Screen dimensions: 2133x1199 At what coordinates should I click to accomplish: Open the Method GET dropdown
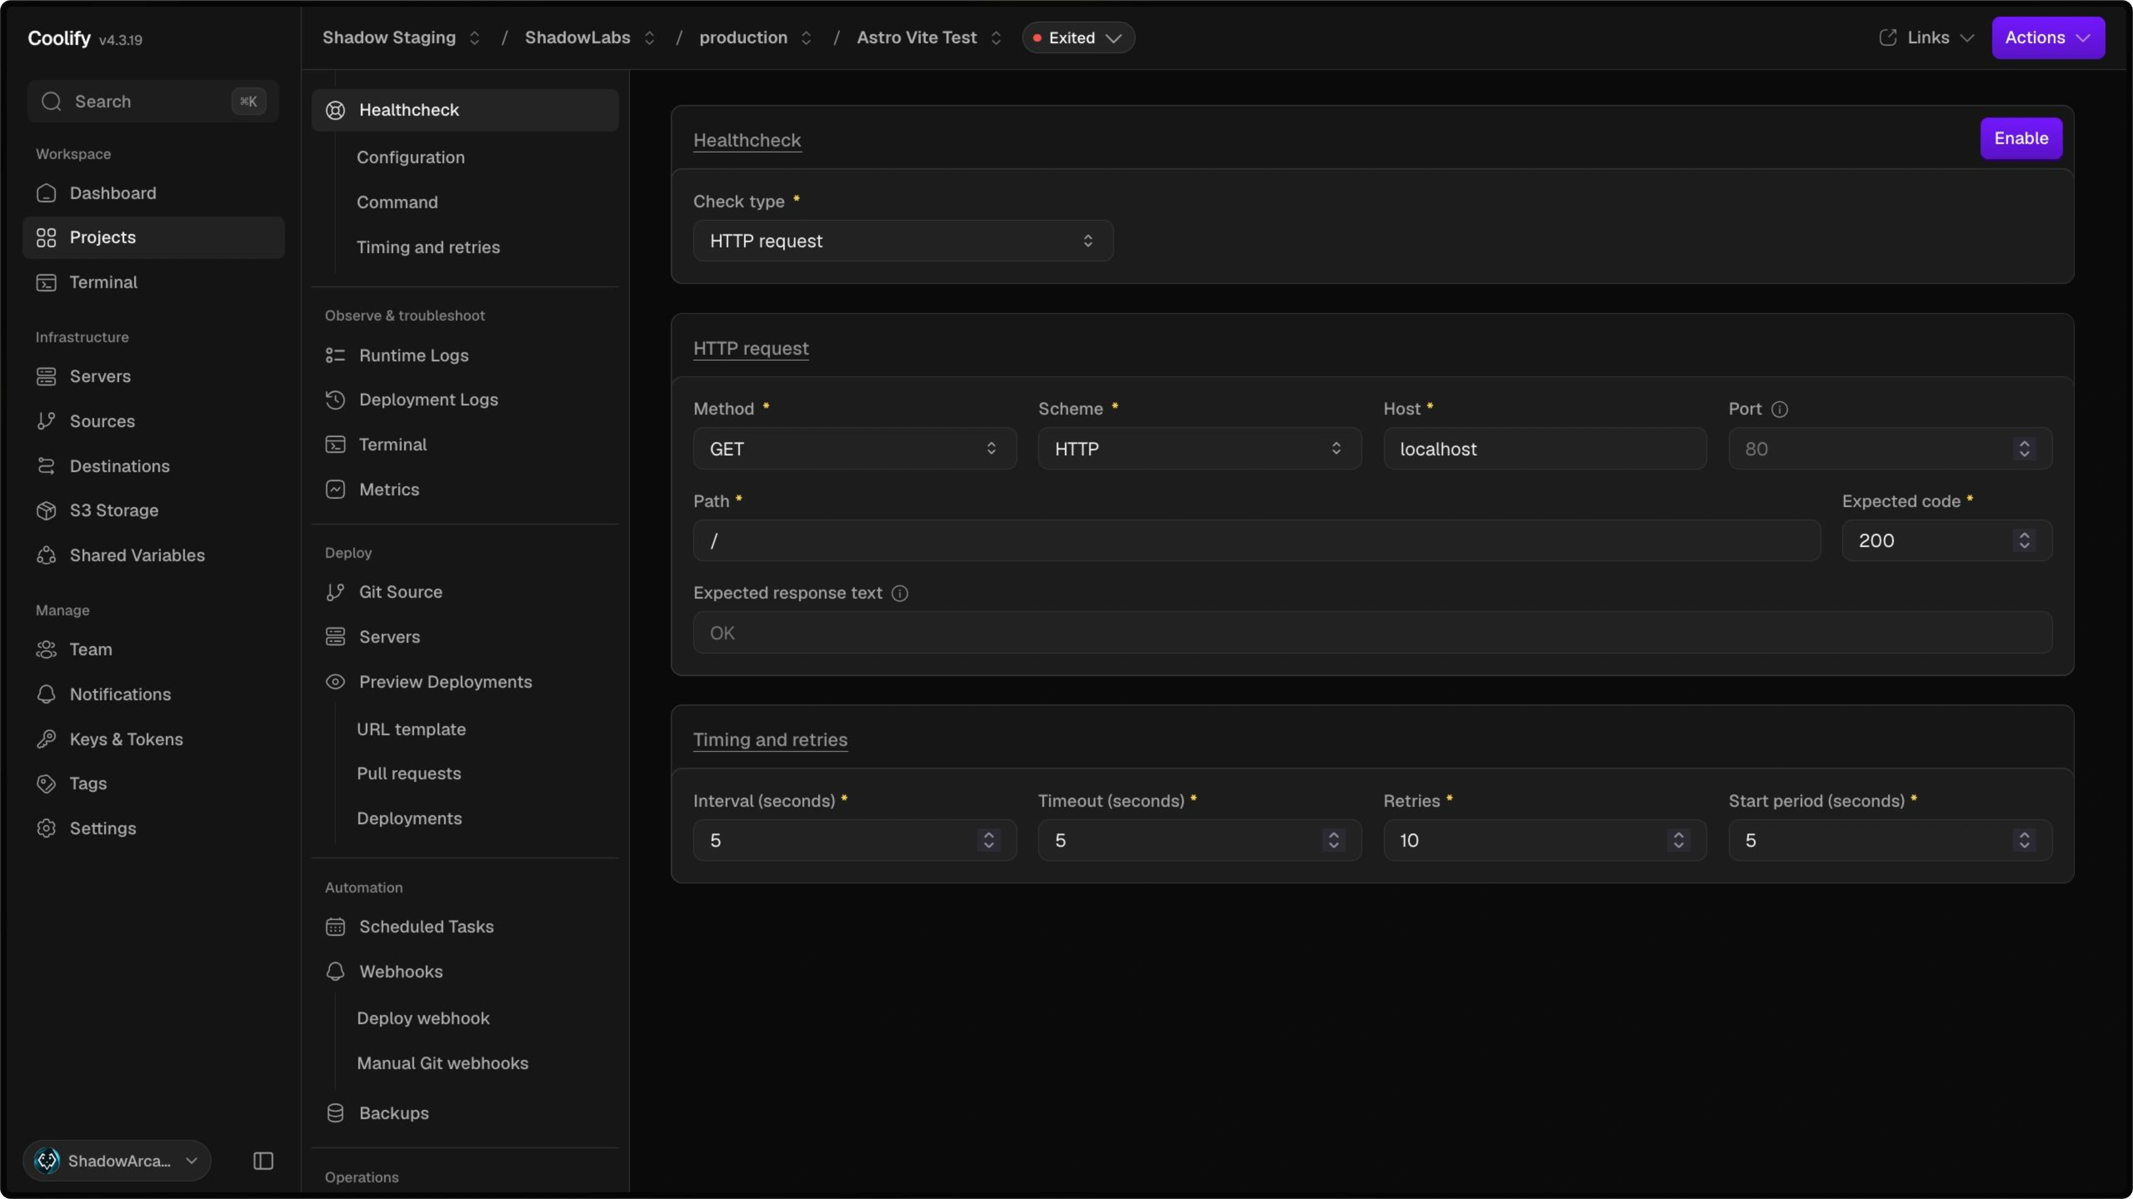pos(854,449)
